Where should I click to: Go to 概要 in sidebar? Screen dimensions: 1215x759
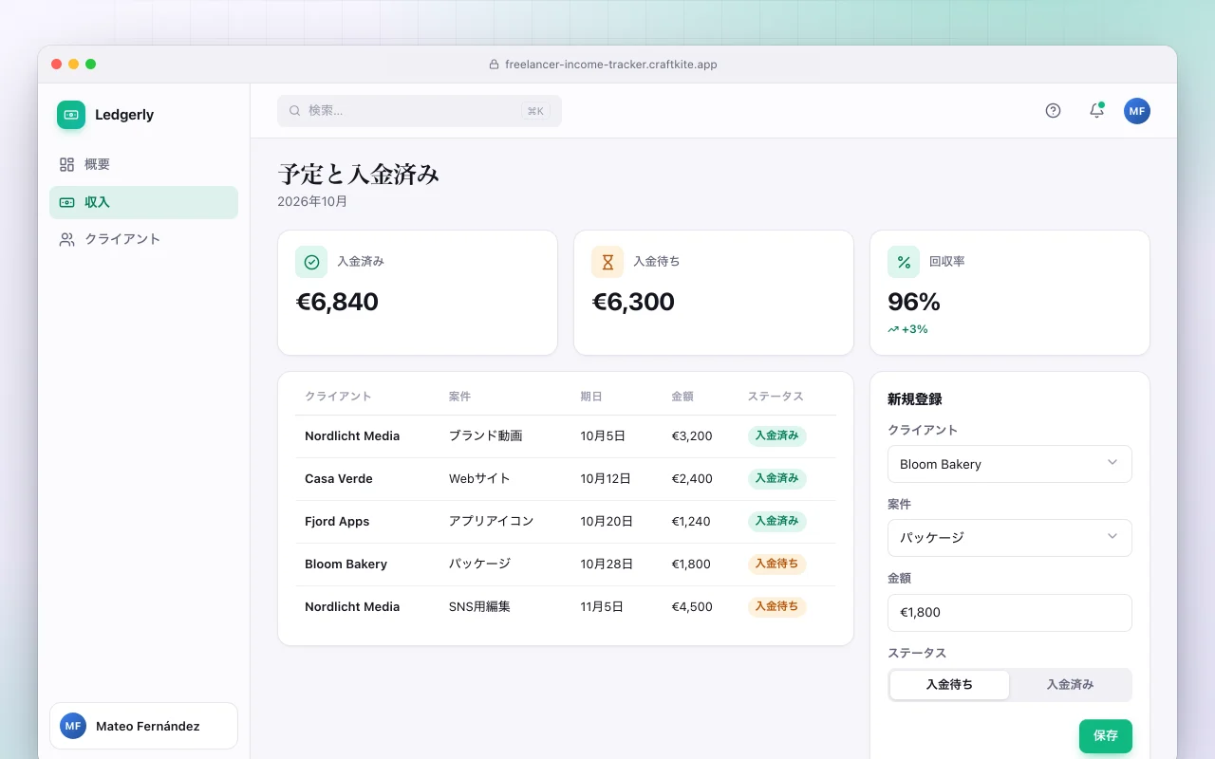pos(143,165)
